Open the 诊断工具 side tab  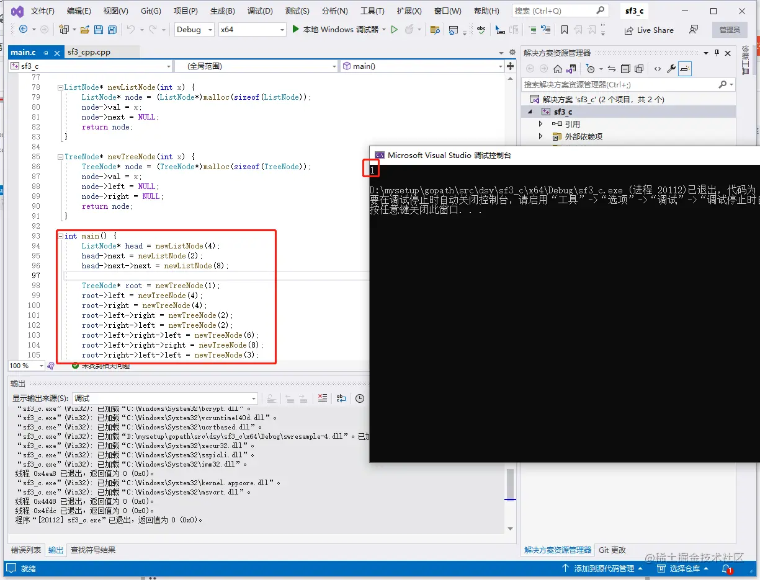point(746,59)
